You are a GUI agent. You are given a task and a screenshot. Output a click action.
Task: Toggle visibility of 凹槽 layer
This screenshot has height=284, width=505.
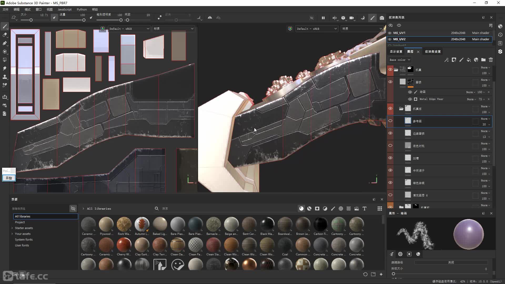pyautogui.click(x=390, y=158)
